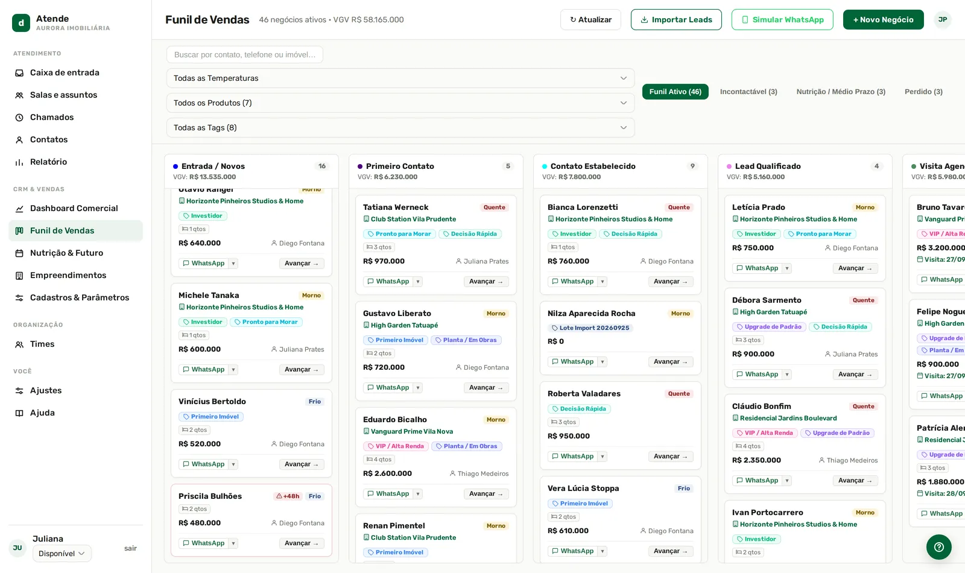Expand Todas as Tags (8) filter

tap(400, 128)
